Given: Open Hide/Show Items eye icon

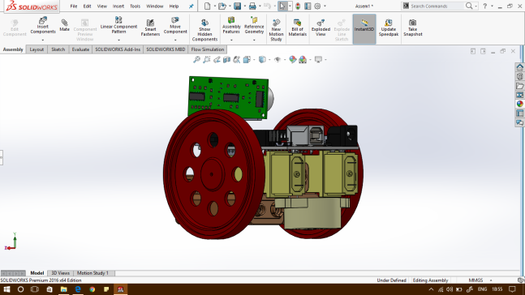Looking at the screenshot, I should [x=278, y=59].
